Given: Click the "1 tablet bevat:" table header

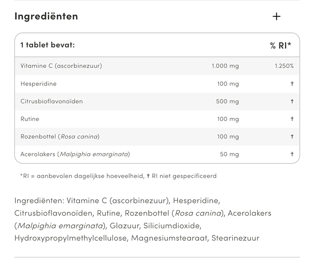Looking at the screenshot, I should click(x=47, y=45).
